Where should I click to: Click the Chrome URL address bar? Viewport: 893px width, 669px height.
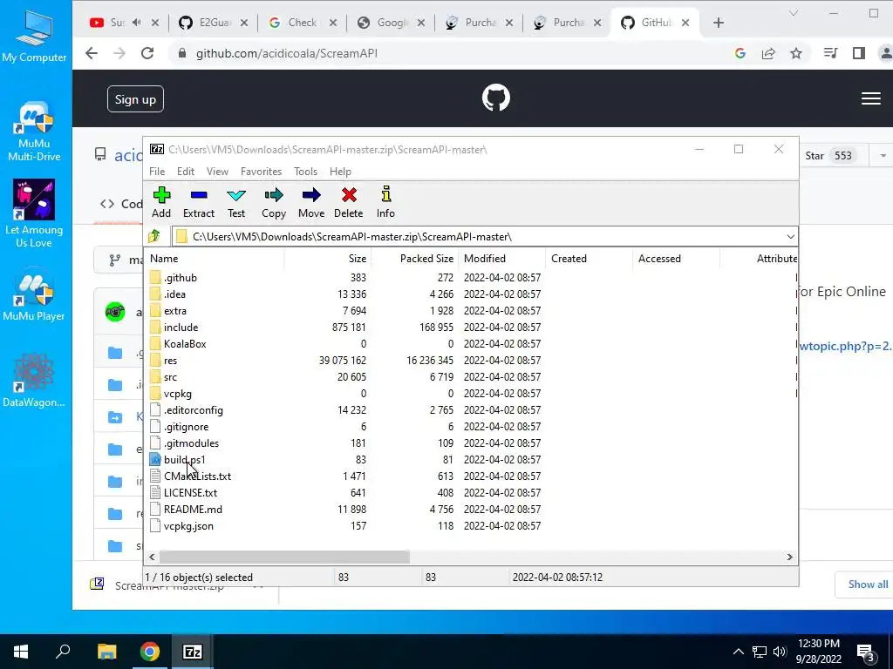coord(450,53)
